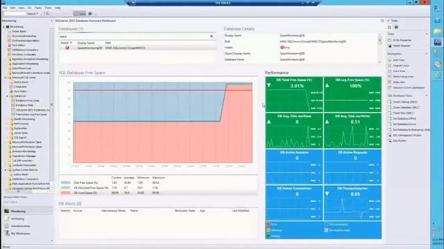
Task: Collapse the System Center Advisor folder
Action: [6, 170]
